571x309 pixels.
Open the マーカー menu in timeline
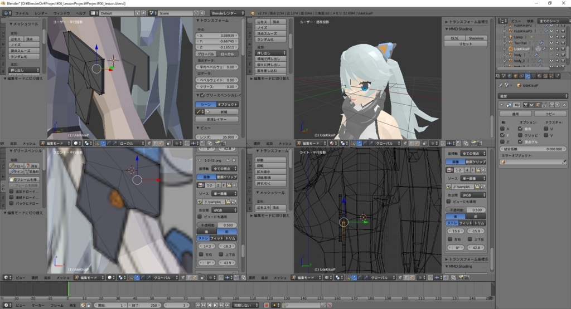tap(38, 305)
